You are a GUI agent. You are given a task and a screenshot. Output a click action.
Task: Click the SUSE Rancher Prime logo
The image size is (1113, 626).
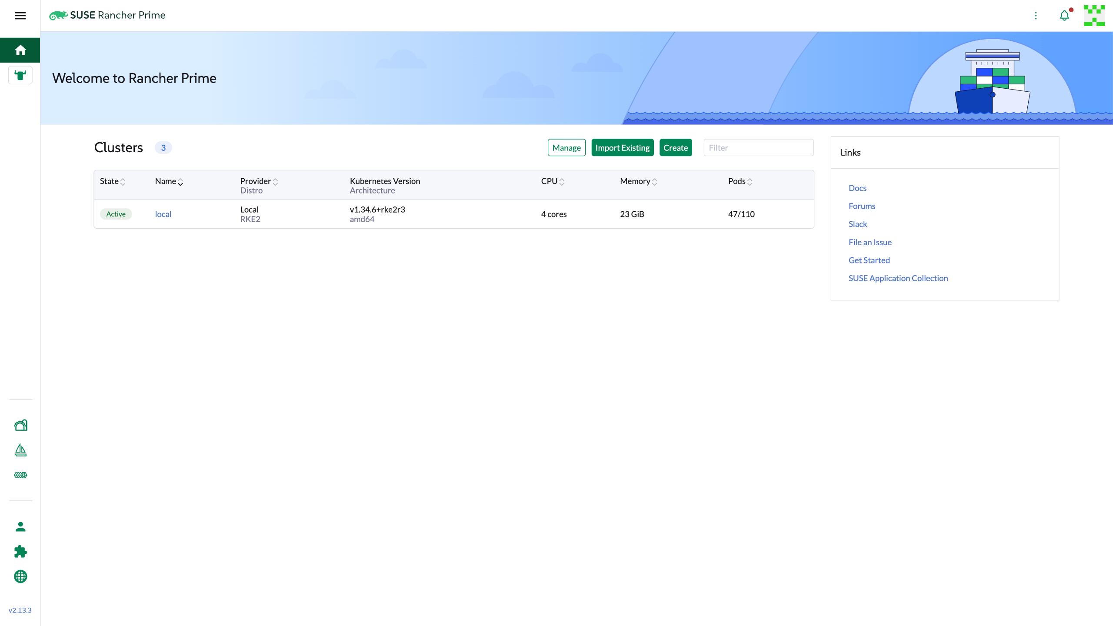click(107, 15)
